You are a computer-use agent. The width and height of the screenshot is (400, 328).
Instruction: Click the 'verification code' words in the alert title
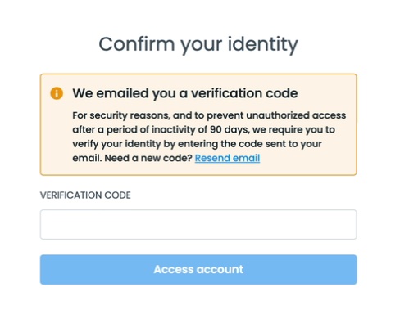[244, 93]
